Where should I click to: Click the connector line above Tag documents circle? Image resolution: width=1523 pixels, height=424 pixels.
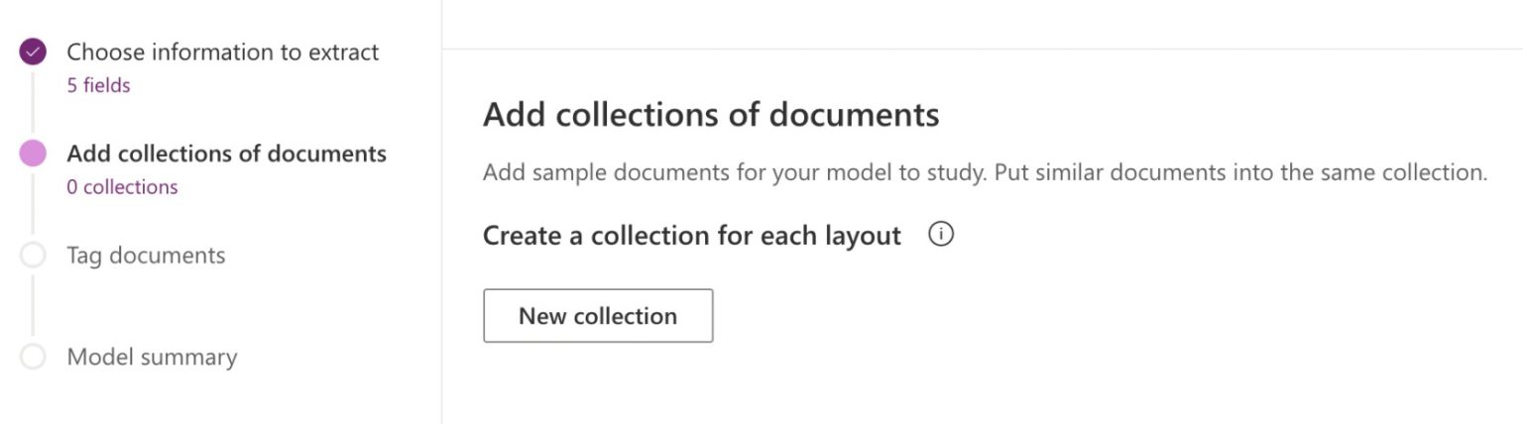(x=33, y=205)
